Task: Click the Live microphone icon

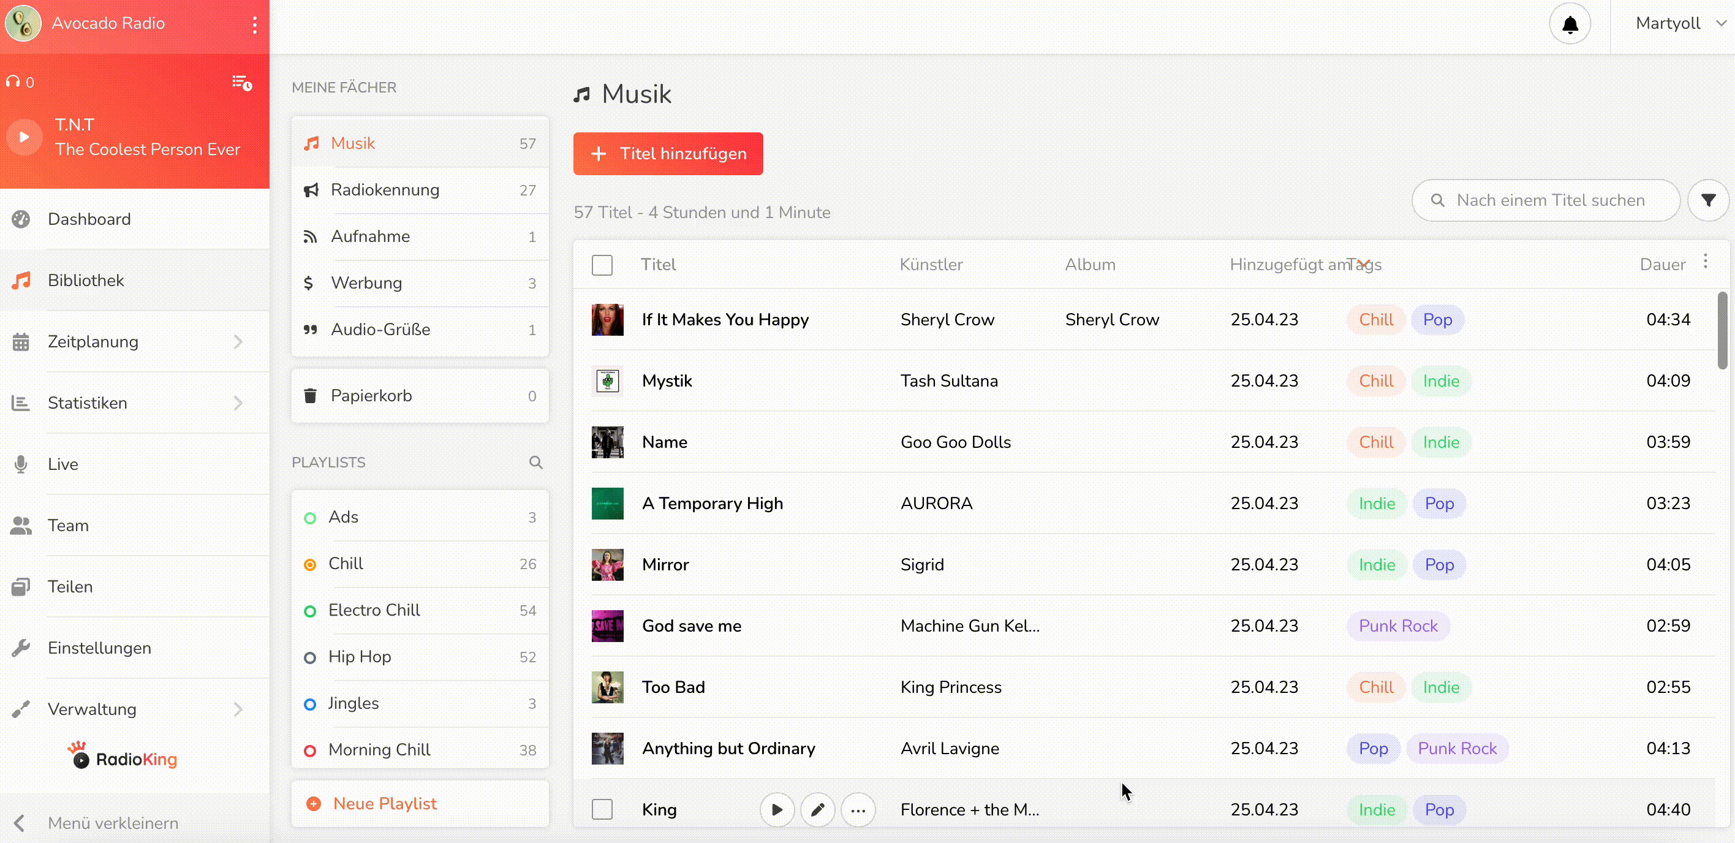Action: 21,464
